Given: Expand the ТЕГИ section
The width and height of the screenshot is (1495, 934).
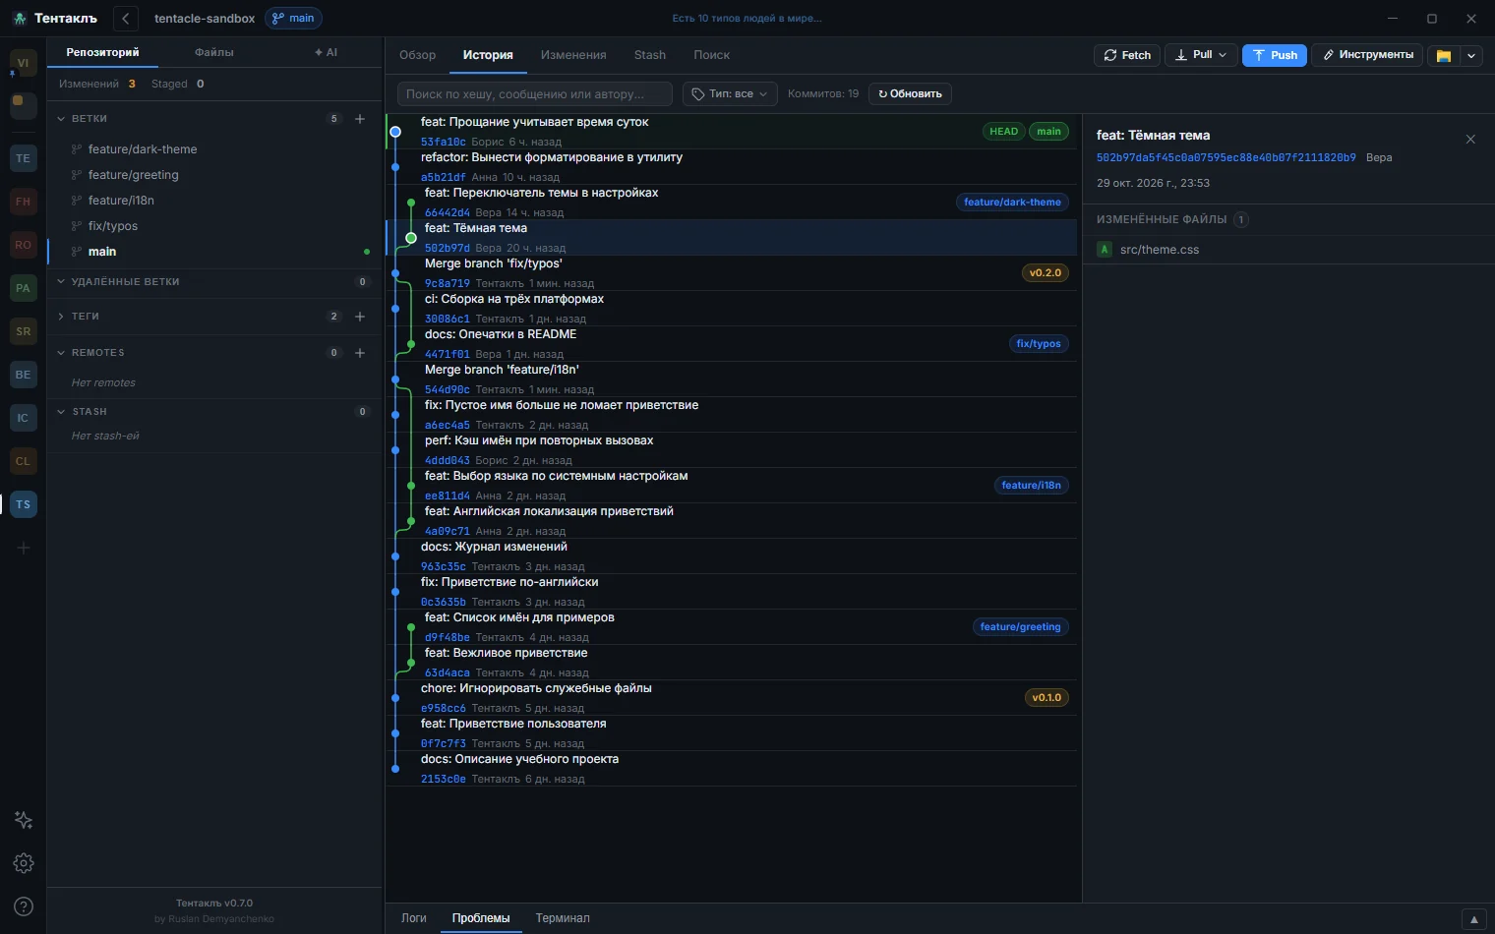Looking at the screenshot, I should (61, 317).
